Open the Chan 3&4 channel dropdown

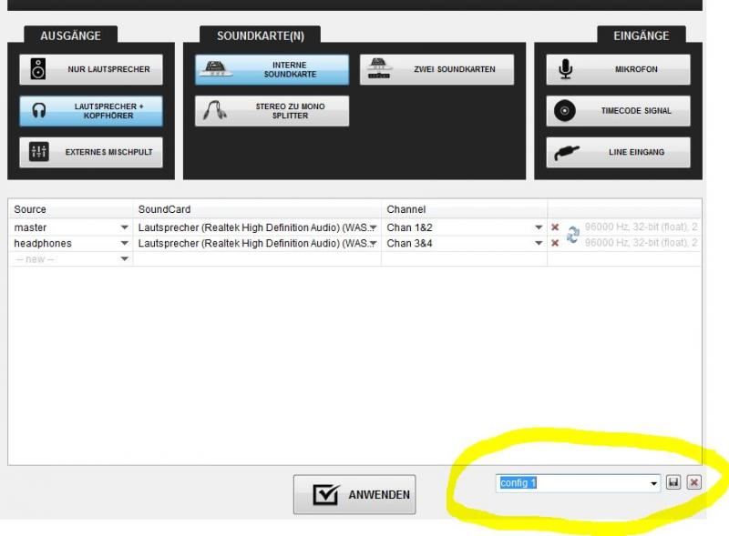pos(539,243)
